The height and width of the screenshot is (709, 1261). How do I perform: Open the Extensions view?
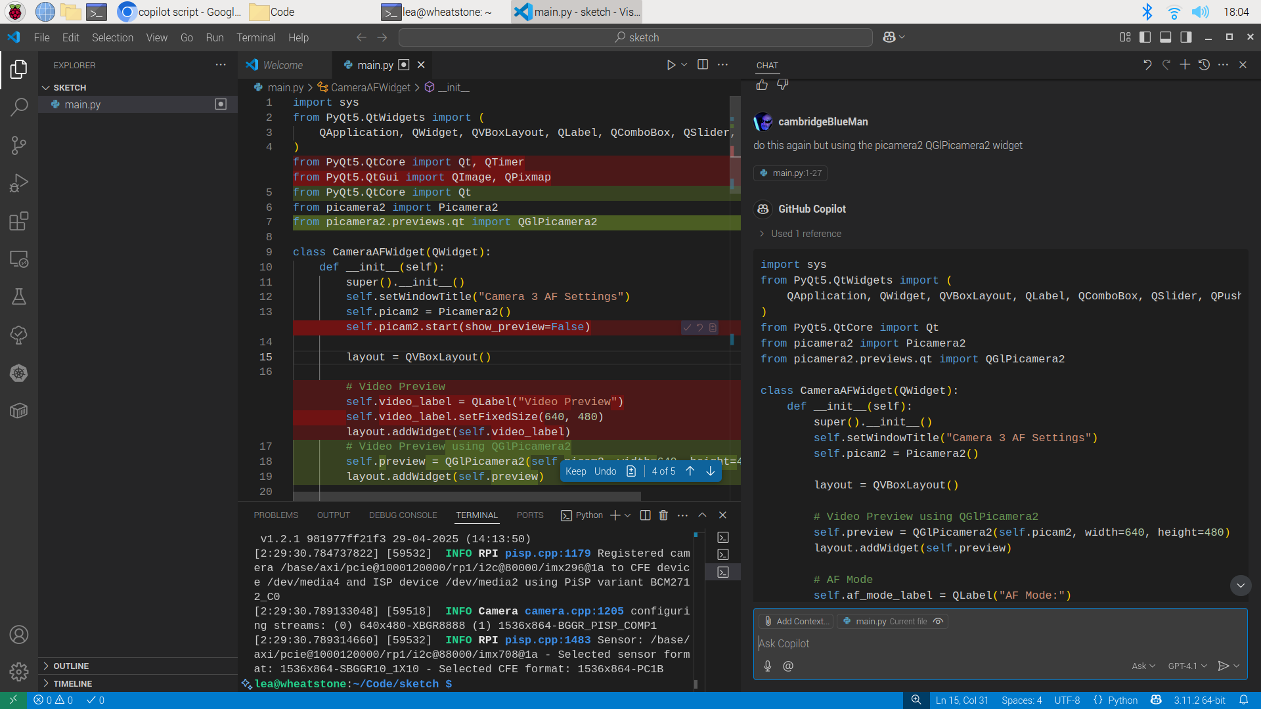tap(19, 221)
